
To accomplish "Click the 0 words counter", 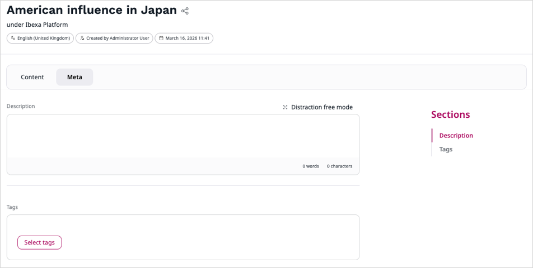I will pyautogui.click(x=311, y=166).
